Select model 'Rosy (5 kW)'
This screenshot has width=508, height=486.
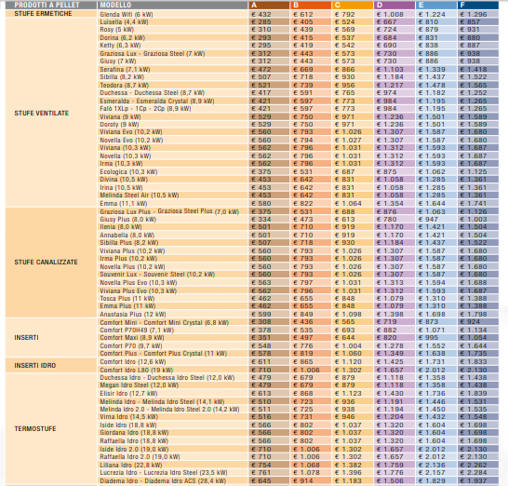click(117, 30)
